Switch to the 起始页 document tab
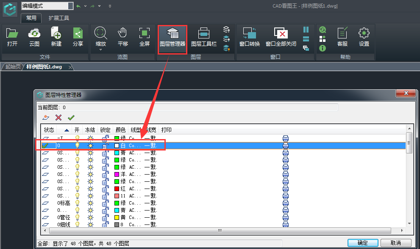The height and width of the screenshot is (249, 420). click(x=13, y=67)
